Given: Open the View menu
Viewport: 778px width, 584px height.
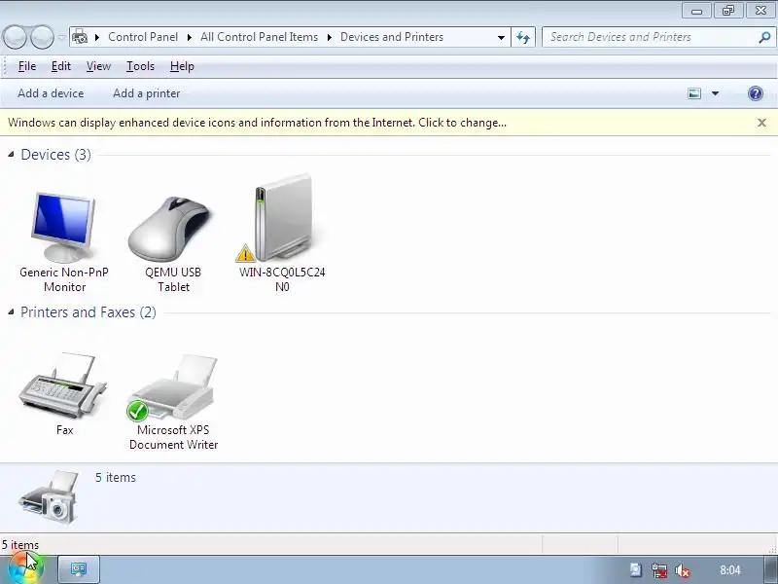Looking at the screenshot, I should (x=98, y=66).
